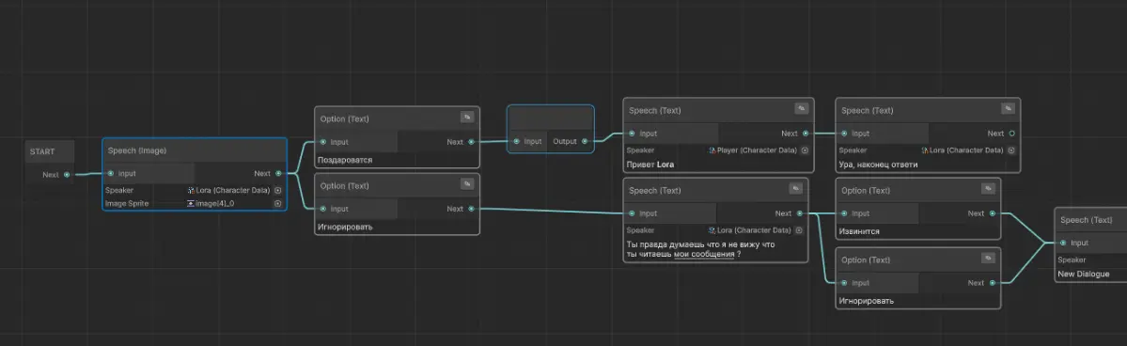1127x346 pixels.
Task: Click the Input port of the Поздароватся option
Action: (322, 142)
